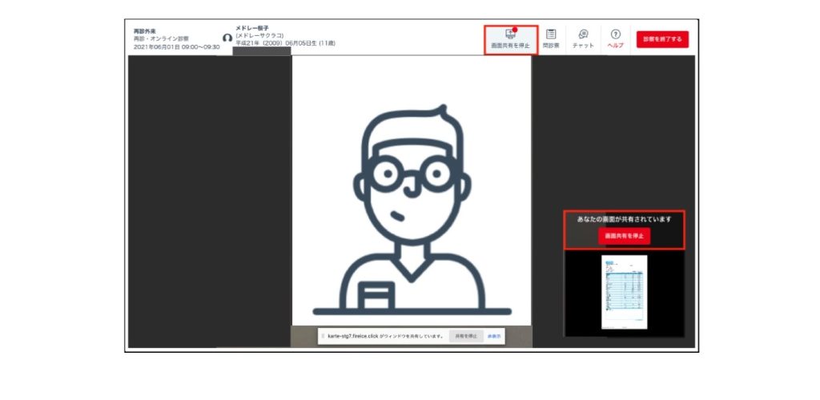Click the patient avatar icon

click(x=227, y=38)
